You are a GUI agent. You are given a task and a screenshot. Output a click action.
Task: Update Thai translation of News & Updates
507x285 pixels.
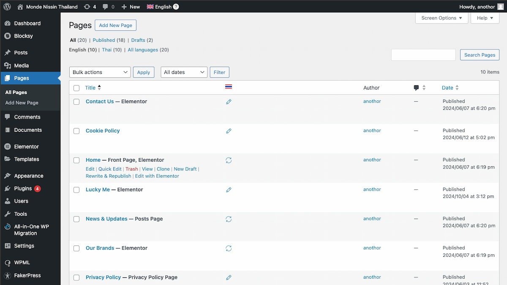(x=229, y=219)
